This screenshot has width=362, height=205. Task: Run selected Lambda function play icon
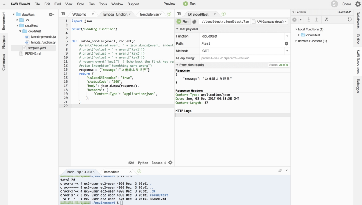coord(294,19)
